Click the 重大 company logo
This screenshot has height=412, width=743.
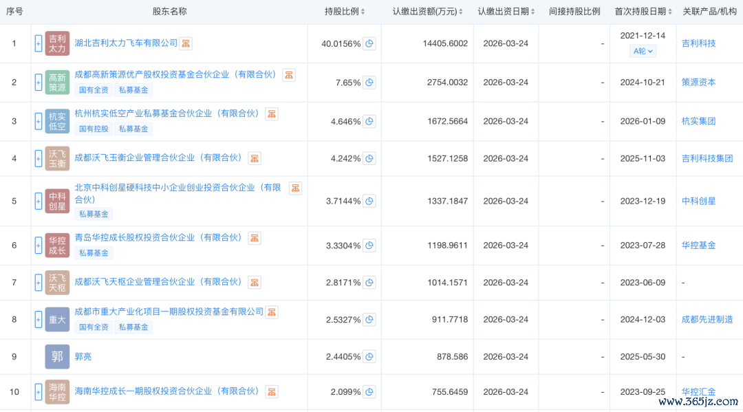pos(57,319)
